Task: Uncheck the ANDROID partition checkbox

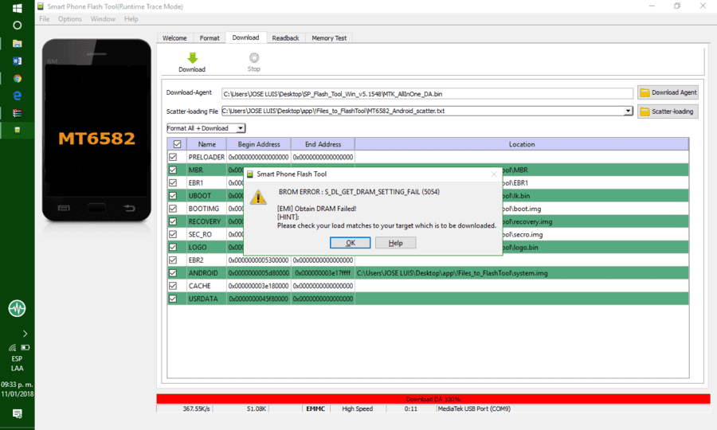Action: (x=173, y=273)
